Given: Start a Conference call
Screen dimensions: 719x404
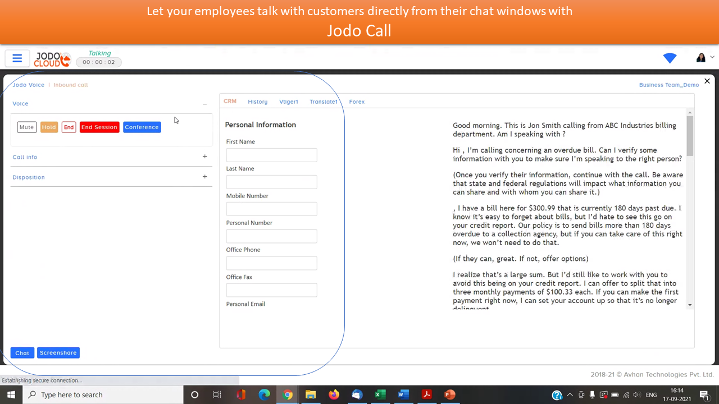Looking at the screenshot, I should 142,127.
